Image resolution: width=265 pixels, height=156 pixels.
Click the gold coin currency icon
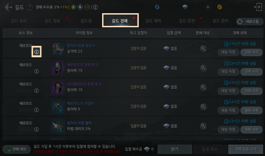point(220,7)
